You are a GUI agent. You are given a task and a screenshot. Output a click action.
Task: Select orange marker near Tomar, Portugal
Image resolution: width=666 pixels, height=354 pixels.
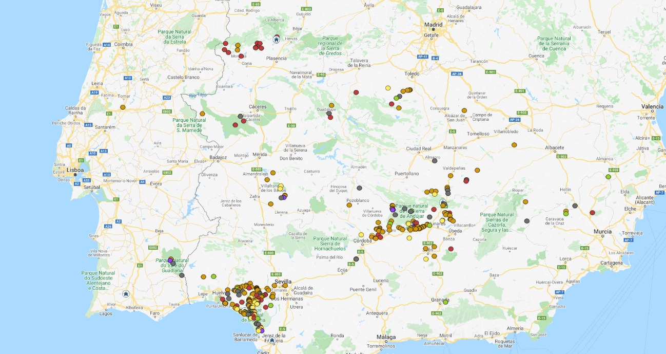(123, 107)
